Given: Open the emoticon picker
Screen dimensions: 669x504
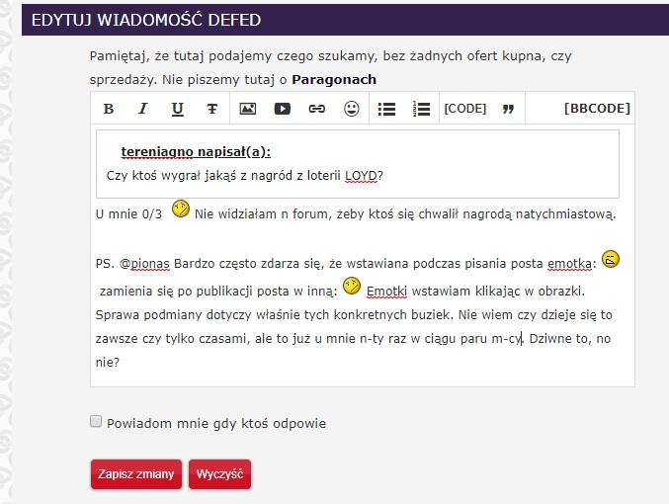Looking at the screenshot, I should click(351, 109).
